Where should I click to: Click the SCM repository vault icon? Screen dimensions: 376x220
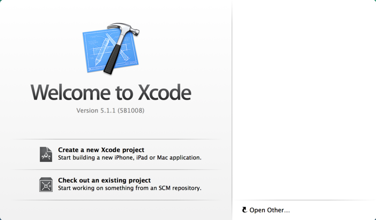click(x=46, y=184)
